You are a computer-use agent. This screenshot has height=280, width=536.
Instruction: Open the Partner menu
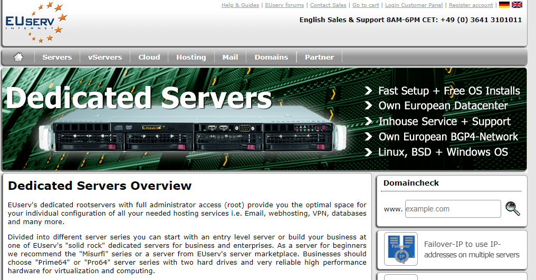point(319,57)
